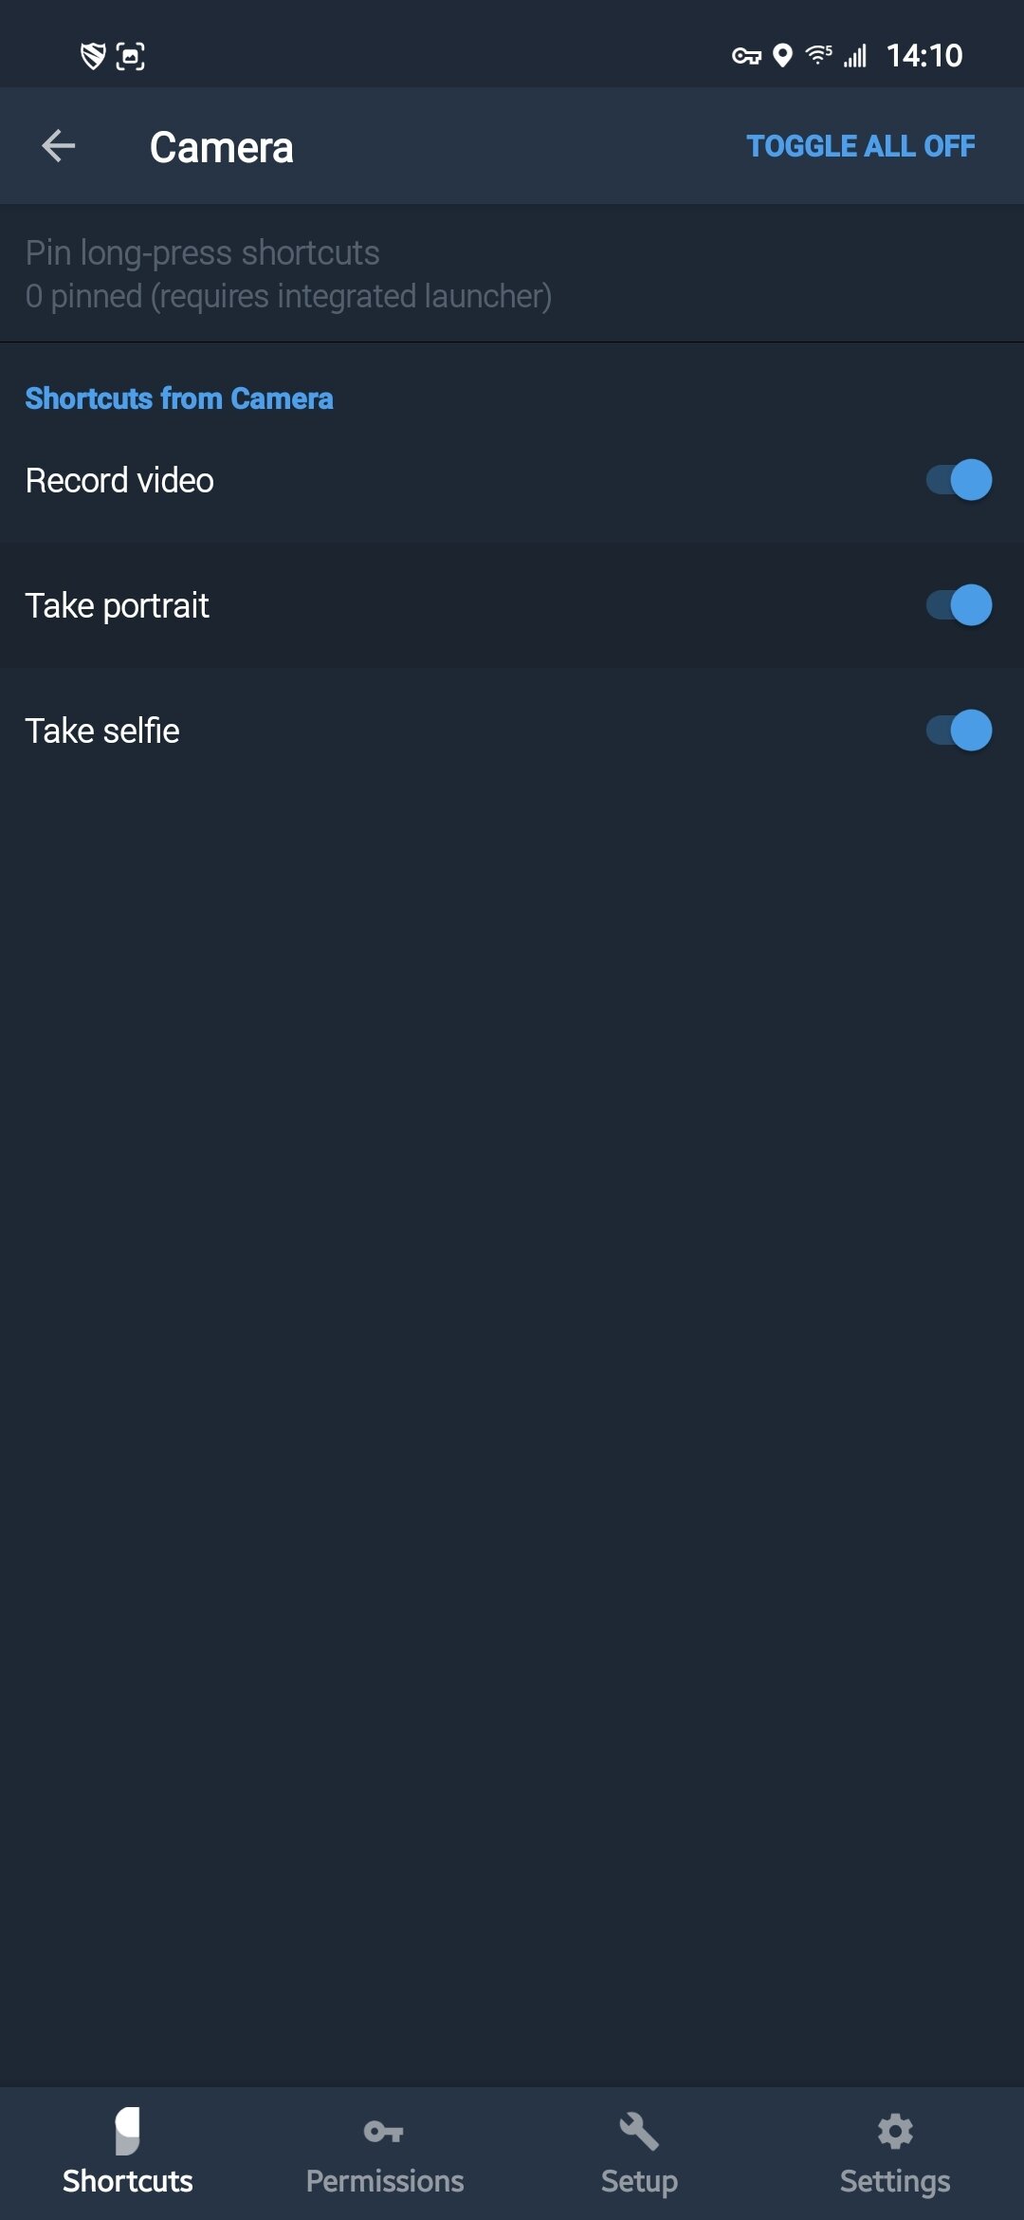Screen dimensions: 1024x2220
Task: Tap the back arrow icon
Action: click(x=59, y=146)
